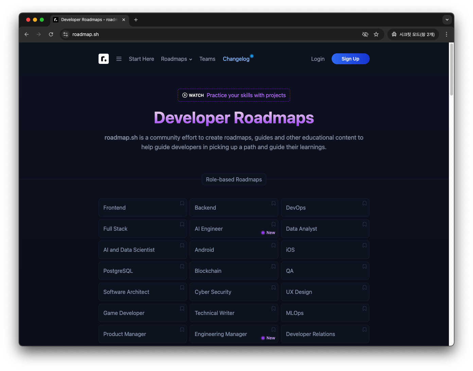Click the tracking protection eye icon
This screenshot has height=371, width=473.
(x=365, y=34)
